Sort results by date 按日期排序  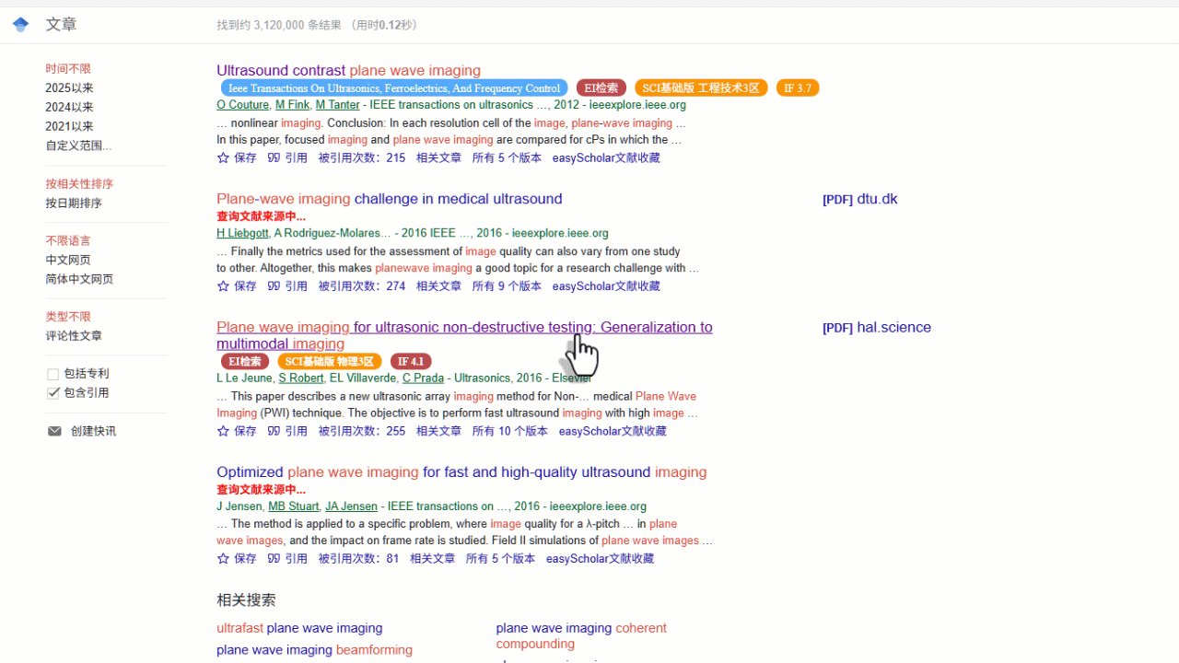pos(74,204)
